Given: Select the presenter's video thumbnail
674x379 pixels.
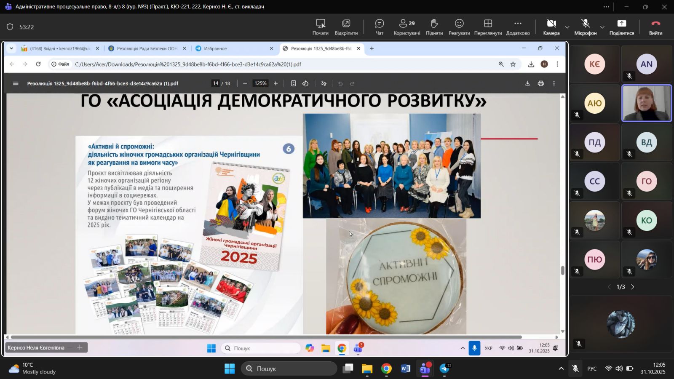Looking at the screenshot, I should [647, 103].
